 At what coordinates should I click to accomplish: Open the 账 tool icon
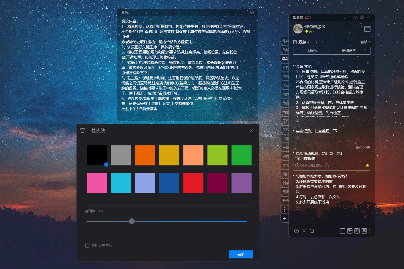pos(350,231)
